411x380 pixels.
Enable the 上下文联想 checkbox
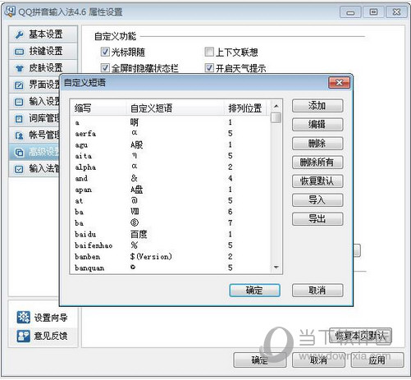pyautogui.click(x=209, y=52)
